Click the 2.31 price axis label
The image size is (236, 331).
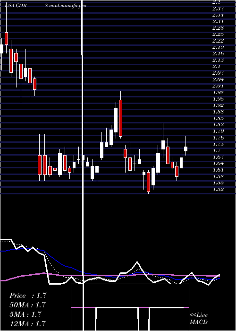(218, 21)
